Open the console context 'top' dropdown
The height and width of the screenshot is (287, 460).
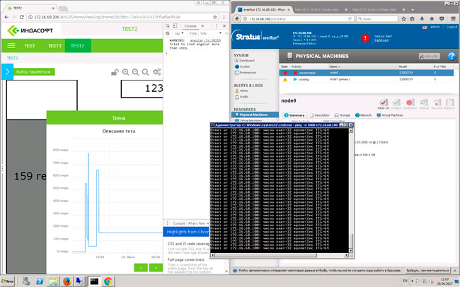coord(179,33)
